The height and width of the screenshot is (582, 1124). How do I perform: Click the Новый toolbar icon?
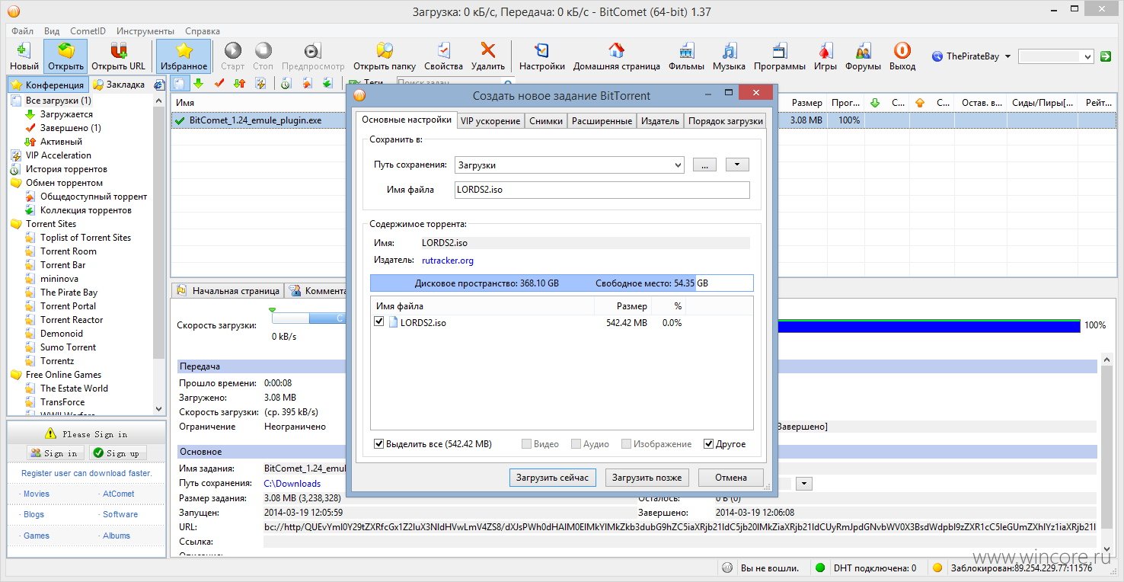pyautogui.click(x=24, y=51)
